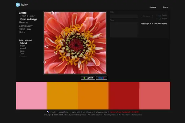
Task: Click the lowest color picker circle on the image
Action: pos(44,62)
